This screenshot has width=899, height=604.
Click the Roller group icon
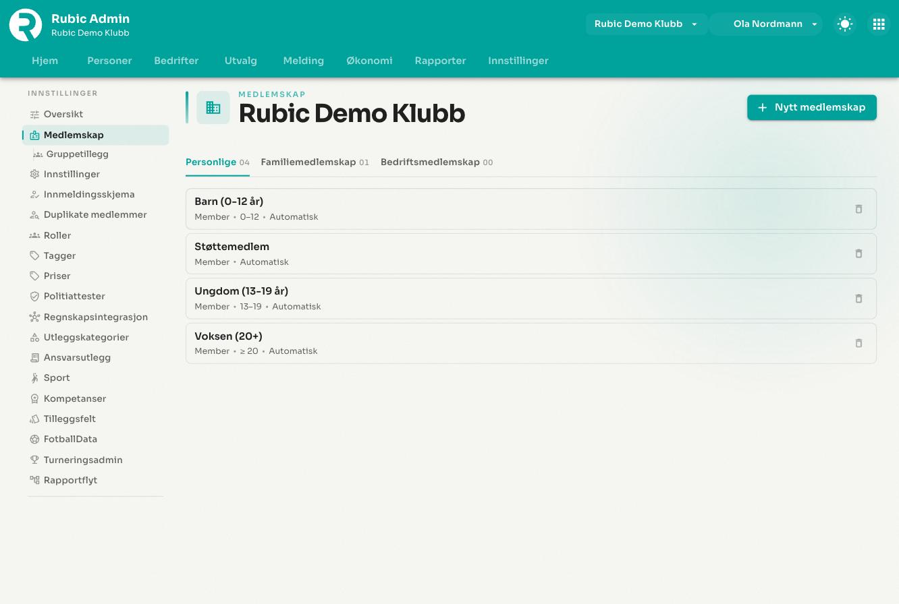[x=34, y=235]
